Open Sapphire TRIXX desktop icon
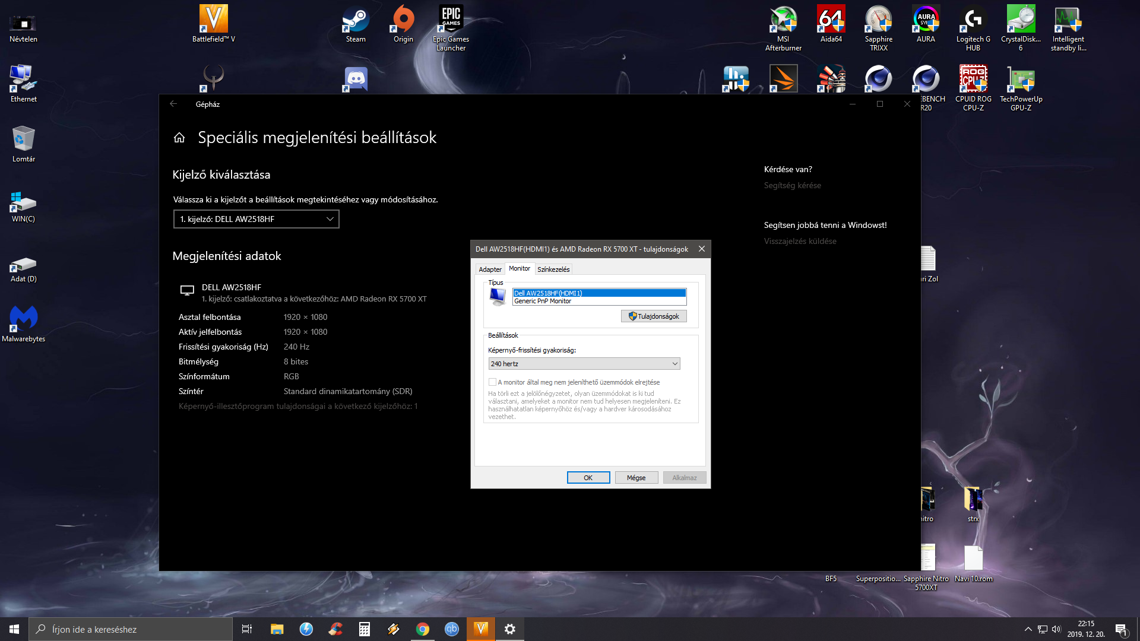The width and height of the screenshot is (1140, 641). coord(878,28)
